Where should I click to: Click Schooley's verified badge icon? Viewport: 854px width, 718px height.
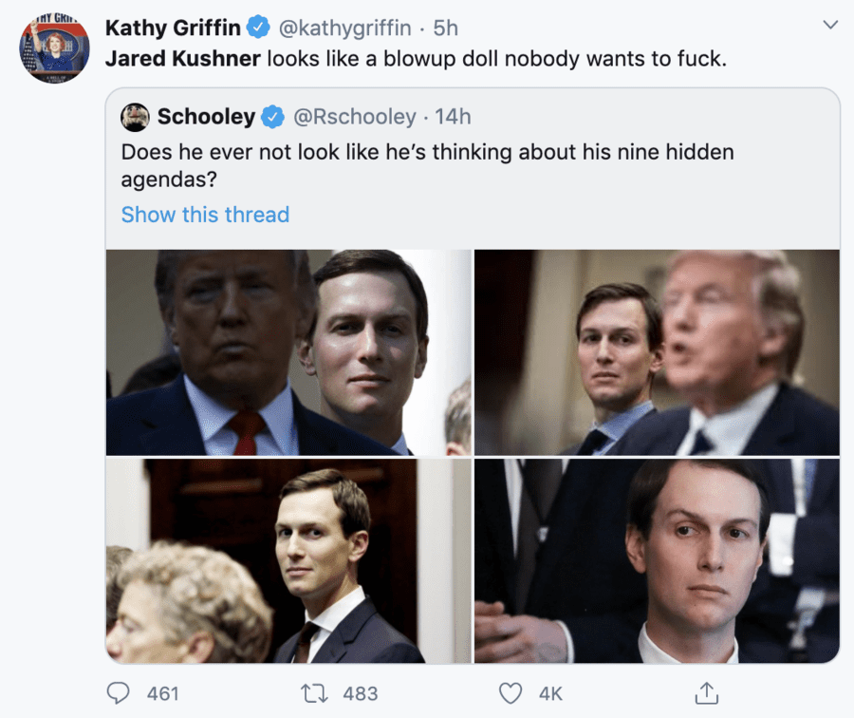[x=273, y=117]
